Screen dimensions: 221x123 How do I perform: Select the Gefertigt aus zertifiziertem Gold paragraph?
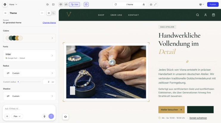(186, 93)
